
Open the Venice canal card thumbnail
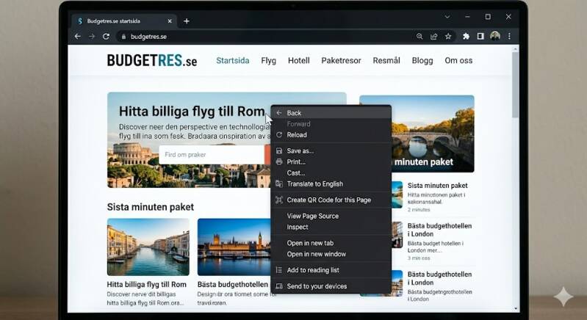(x=148, y=247)
